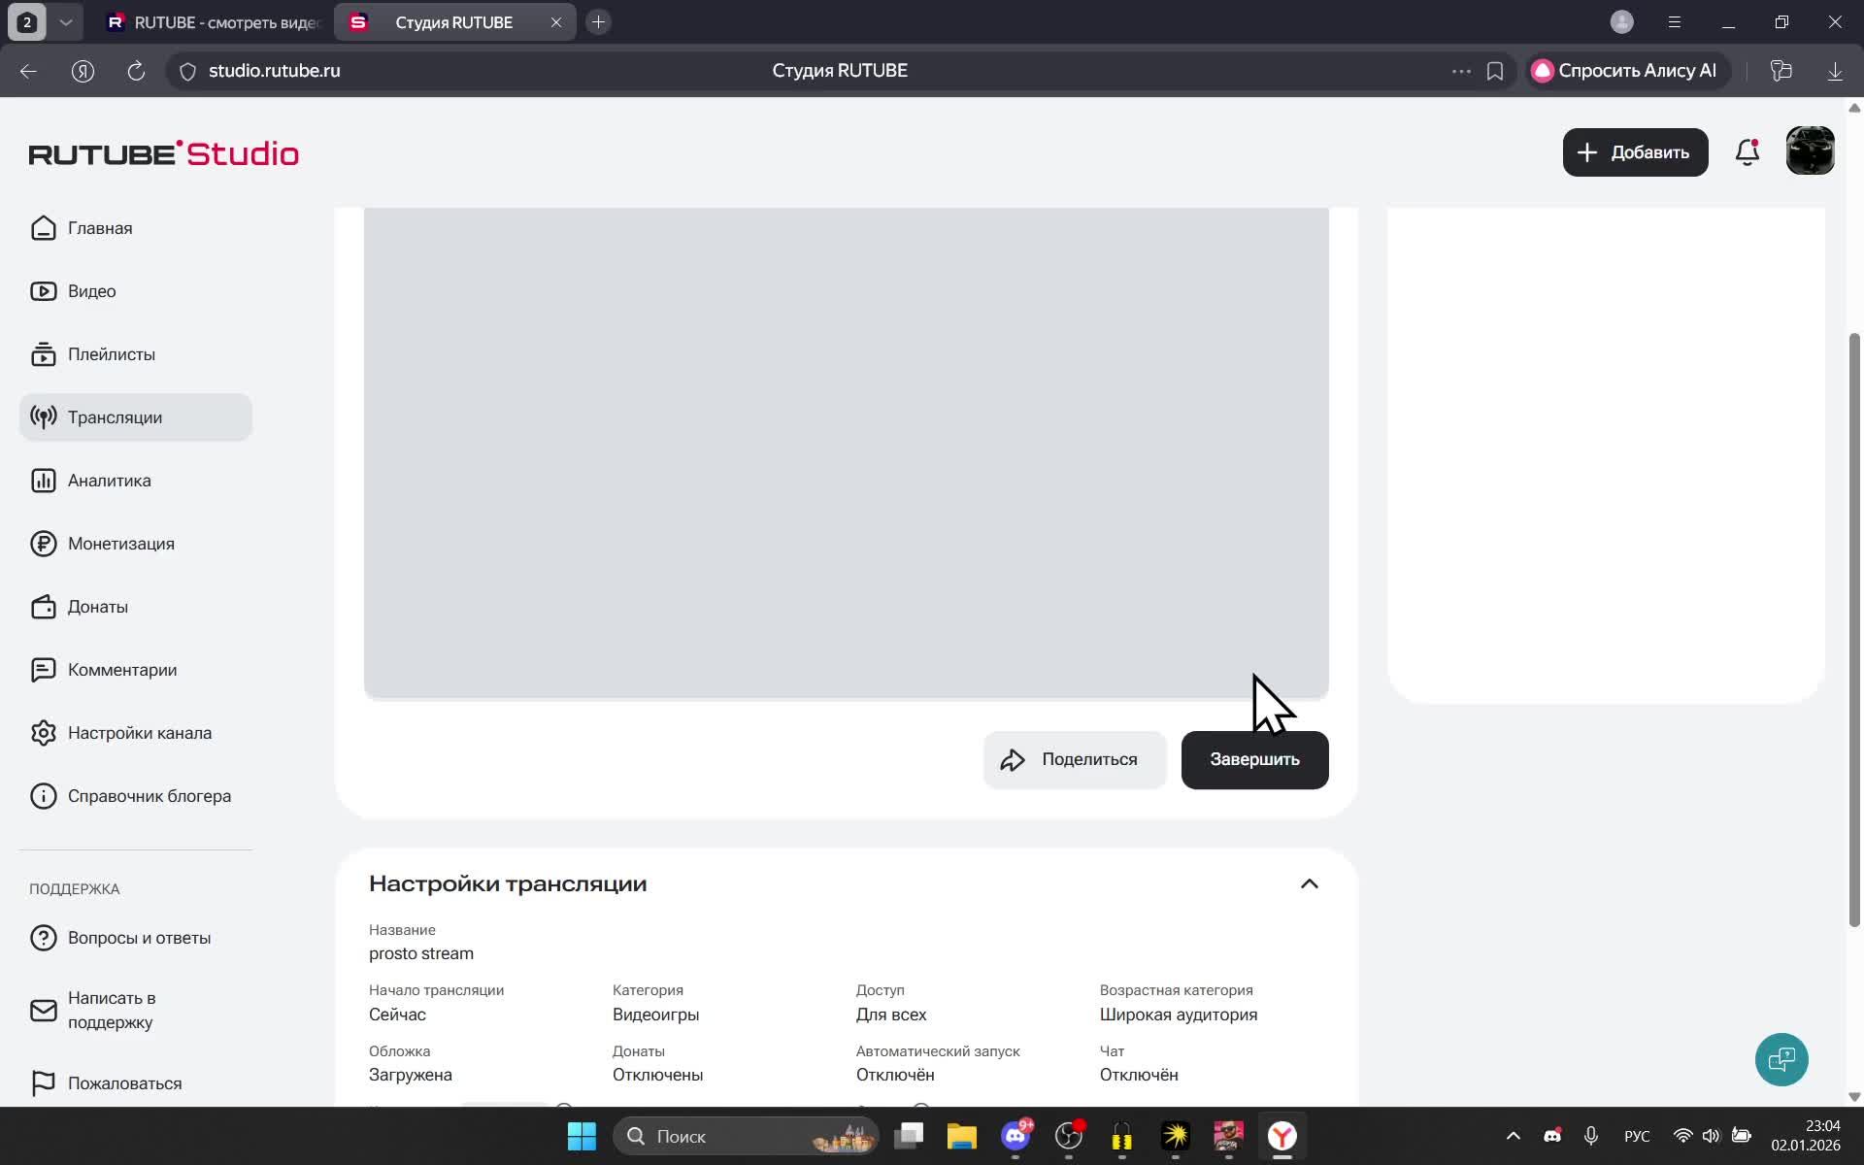Reload the page with refresh icon
1864x1165 pixels.
tap(136, 71)
